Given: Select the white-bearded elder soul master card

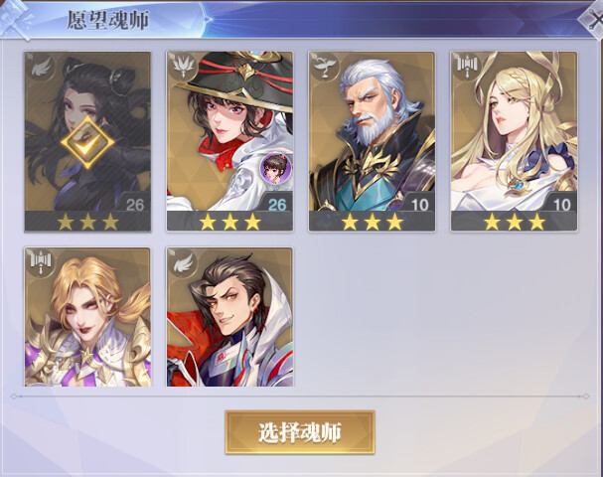Looking at the screenshot, I should [x=372, y=141].
